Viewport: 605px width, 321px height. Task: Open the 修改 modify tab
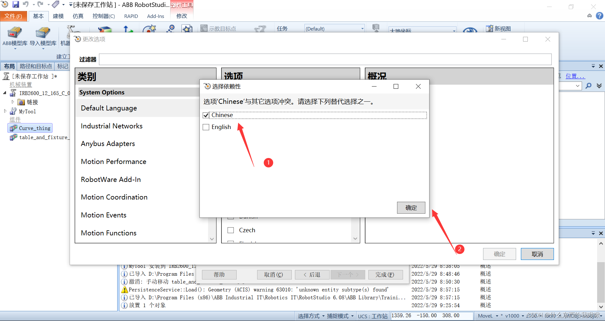pyautogui.click(x=182, y=16)
